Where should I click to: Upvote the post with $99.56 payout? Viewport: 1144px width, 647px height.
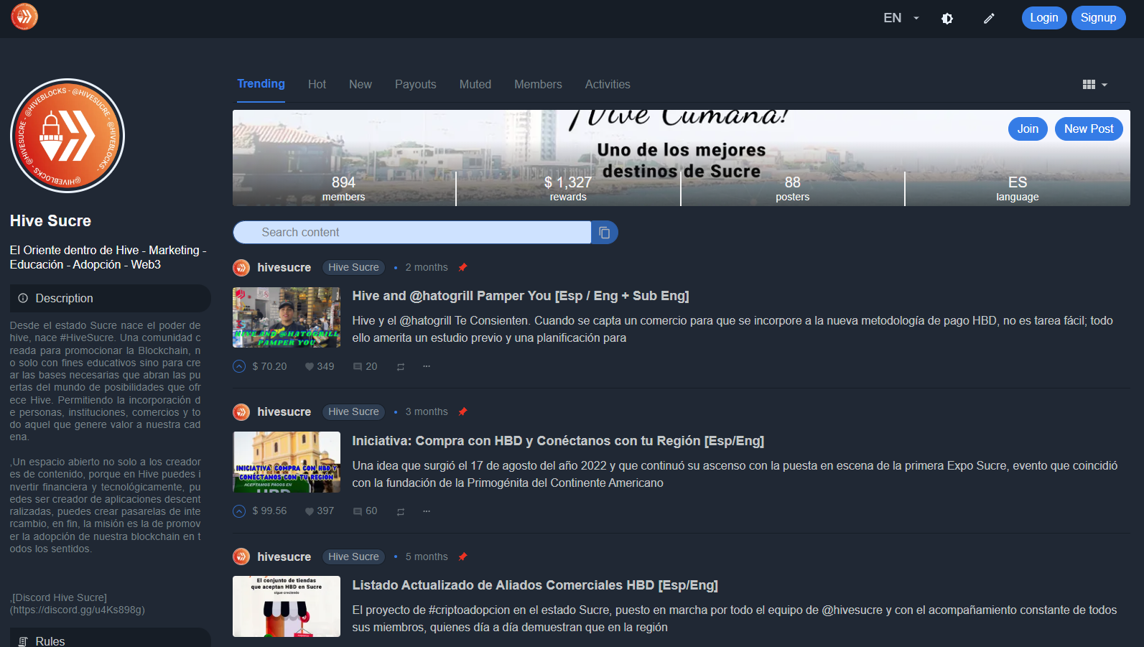(x=239, y=511)
